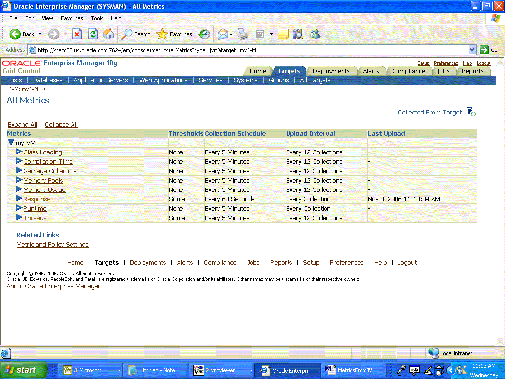Expand the Compilation Time metric arrow
This screenshot has width=505, height=379.
coord(19,161)
